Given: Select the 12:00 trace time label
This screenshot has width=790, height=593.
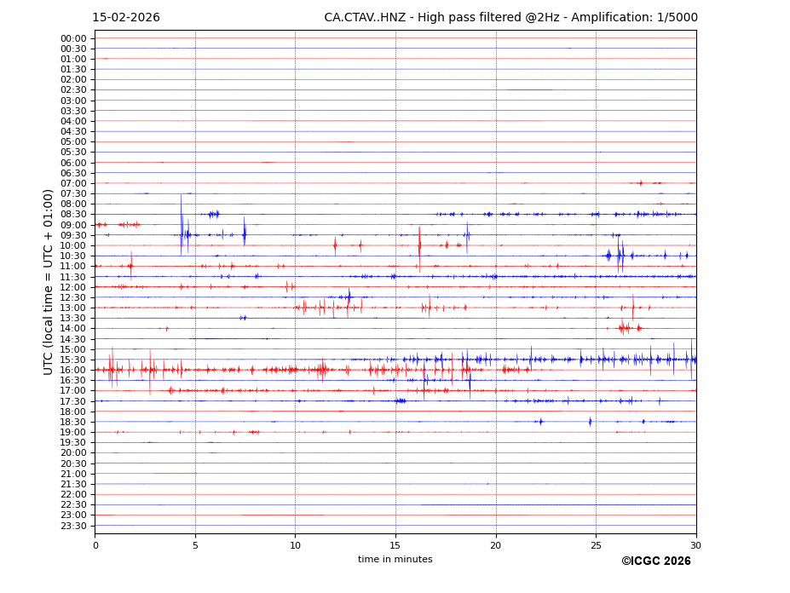Looking at the screenshot, I should tap(73, 287).
